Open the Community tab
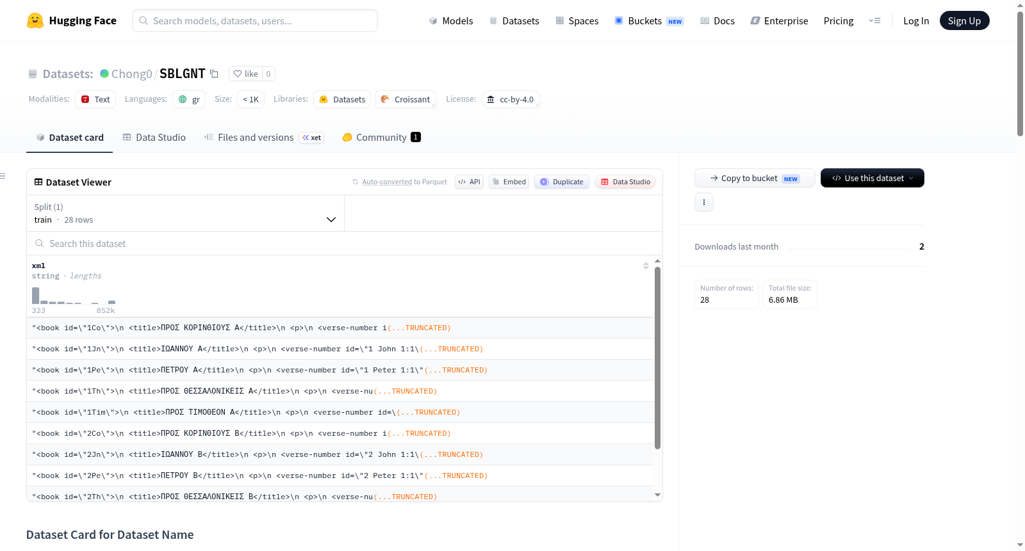This screenshot has height=551, width=1025. 382,138
